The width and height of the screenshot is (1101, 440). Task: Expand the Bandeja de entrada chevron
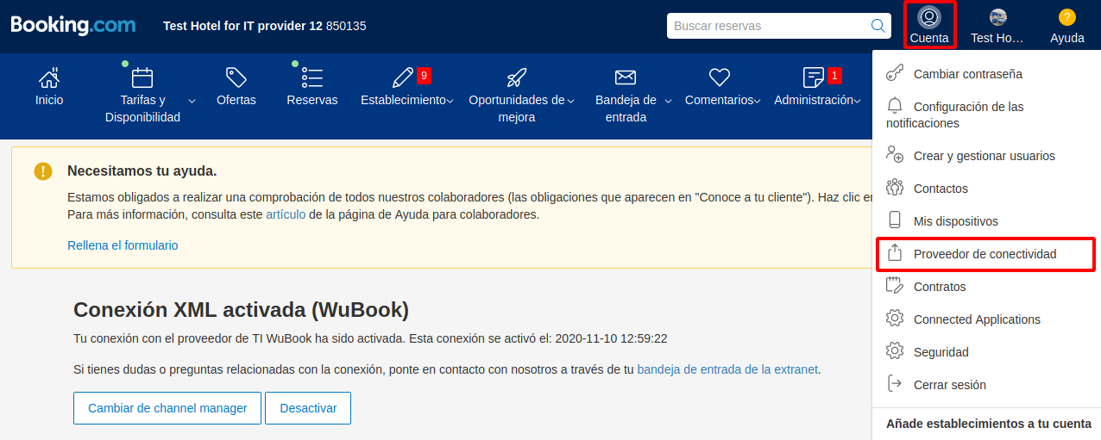(x=668, y=101)
